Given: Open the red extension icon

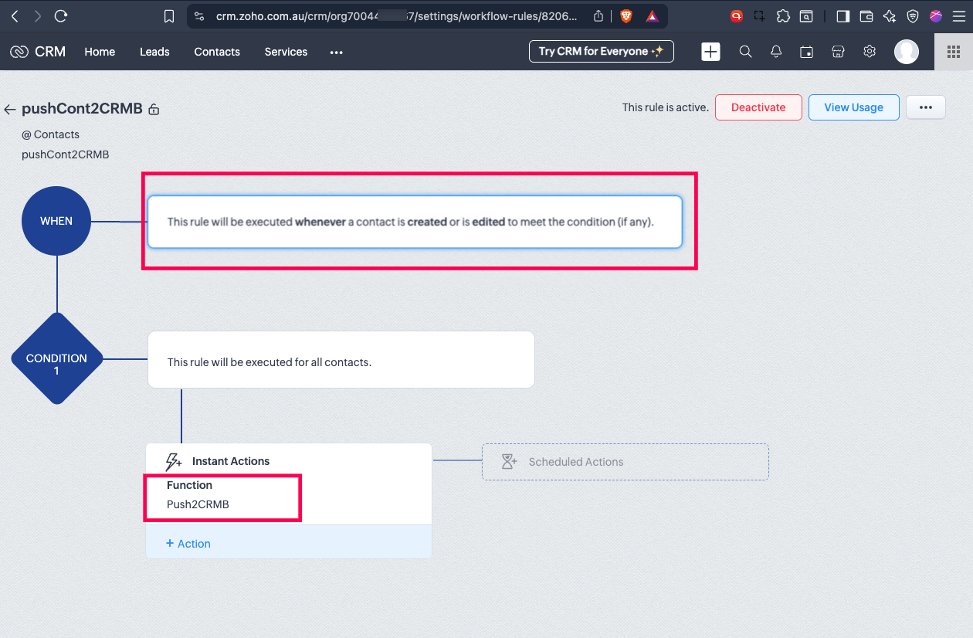Looking at the screenshot, I should [x=737, y=15].
